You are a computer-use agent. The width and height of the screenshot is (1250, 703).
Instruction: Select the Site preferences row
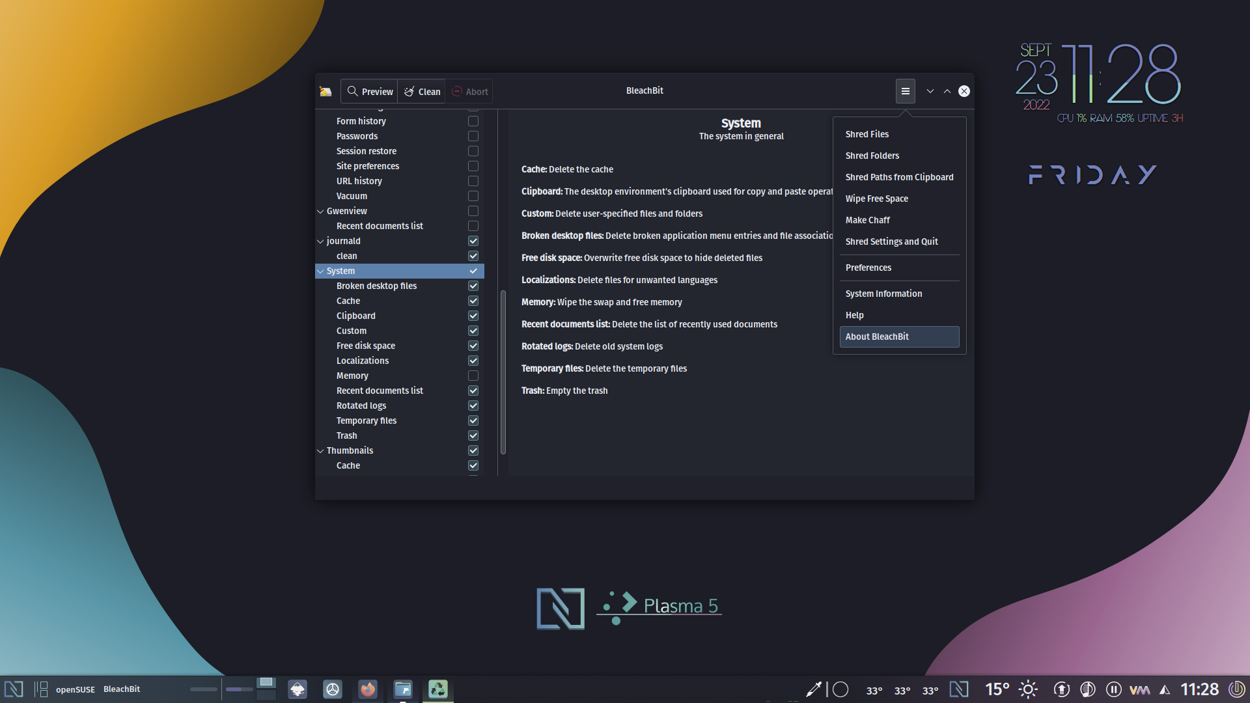(x=400, y=166)
